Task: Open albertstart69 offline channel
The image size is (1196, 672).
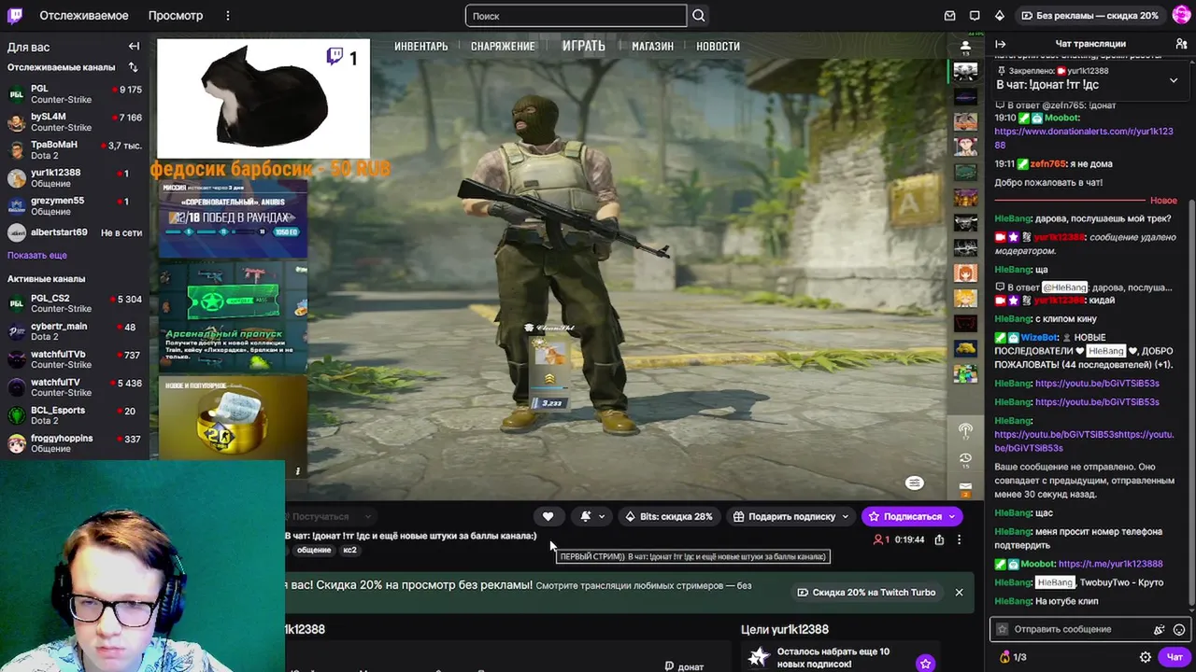Action: click(75, 232)
